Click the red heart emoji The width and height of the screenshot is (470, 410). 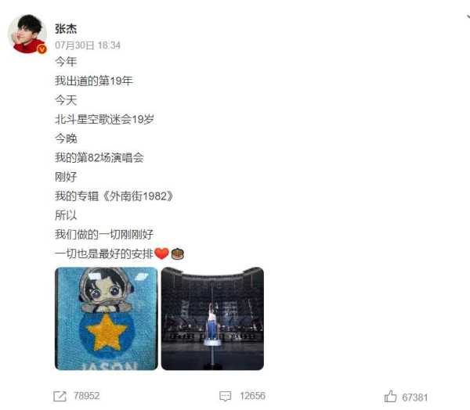(162, 254)
